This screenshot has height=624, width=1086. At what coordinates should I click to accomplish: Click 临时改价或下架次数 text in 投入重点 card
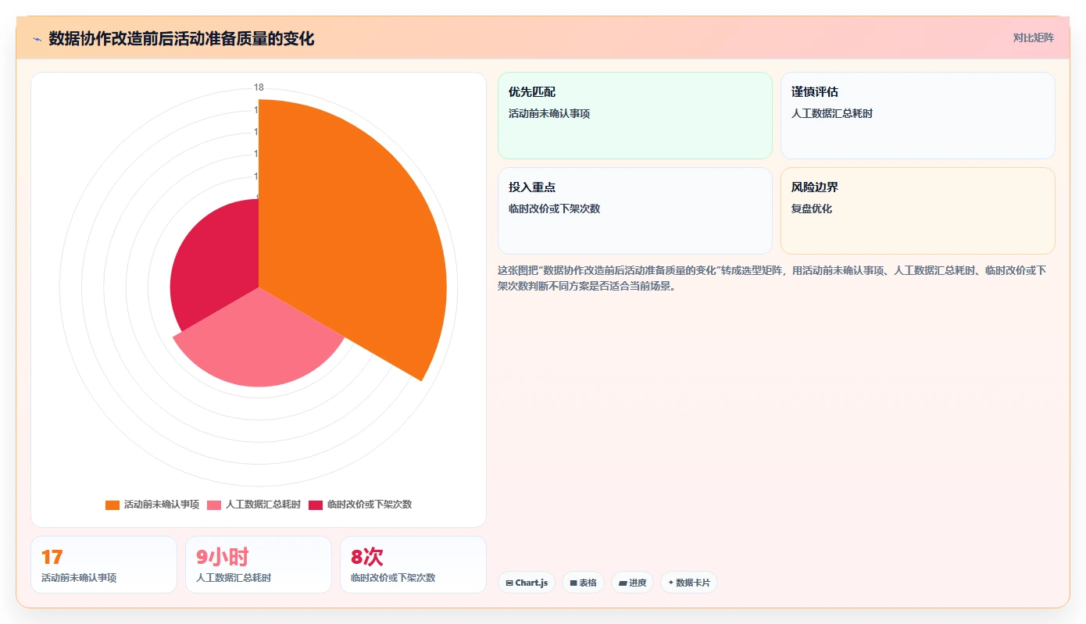(x=554, y=209)
